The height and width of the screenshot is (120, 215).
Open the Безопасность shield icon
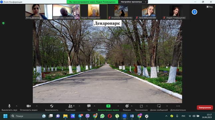(x=52, y=106)
